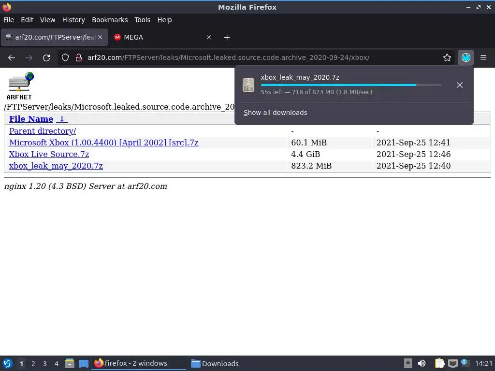Switch to virtual desktop 1
This screenshot has width=495, height=371.
click(21, 364)
